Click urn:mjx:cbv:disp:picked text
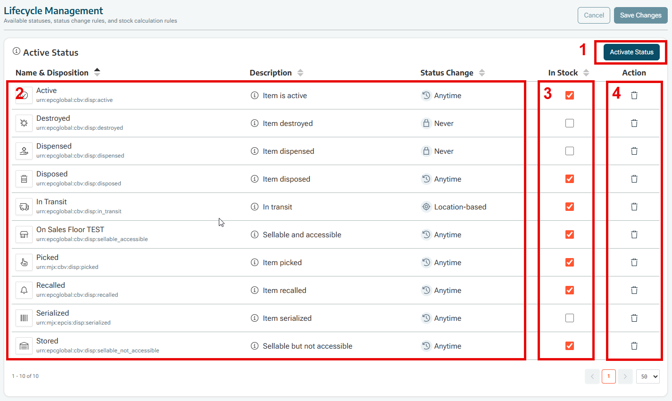Image resolution: width=672 pixels, height=401 pixels. pos(67,267)
